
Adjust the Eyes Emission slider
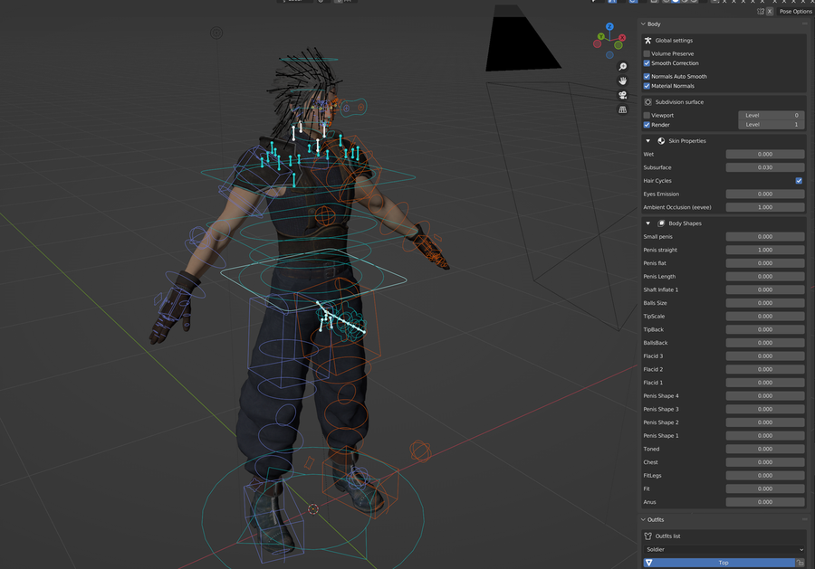(765, 194)
